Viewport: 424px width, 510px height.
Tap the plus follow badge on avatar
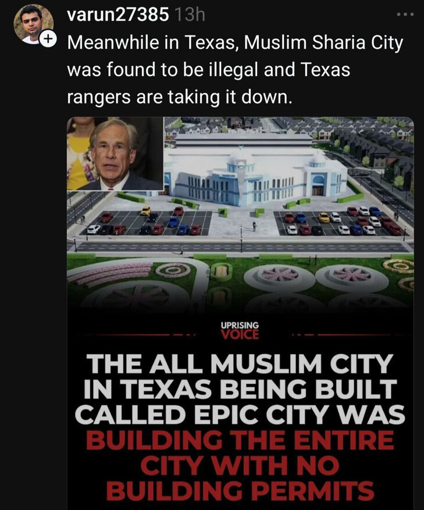(48, 40)
